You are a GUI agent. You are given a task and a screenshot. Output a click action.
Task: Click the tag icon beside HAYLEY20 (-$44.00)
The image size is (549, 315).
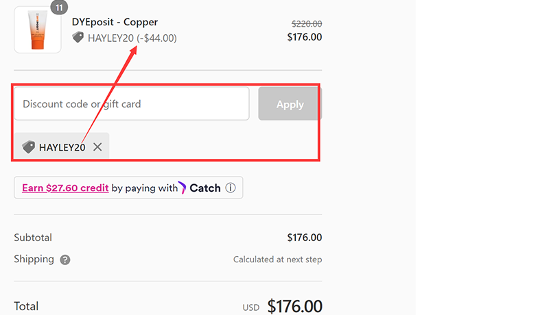78,38
